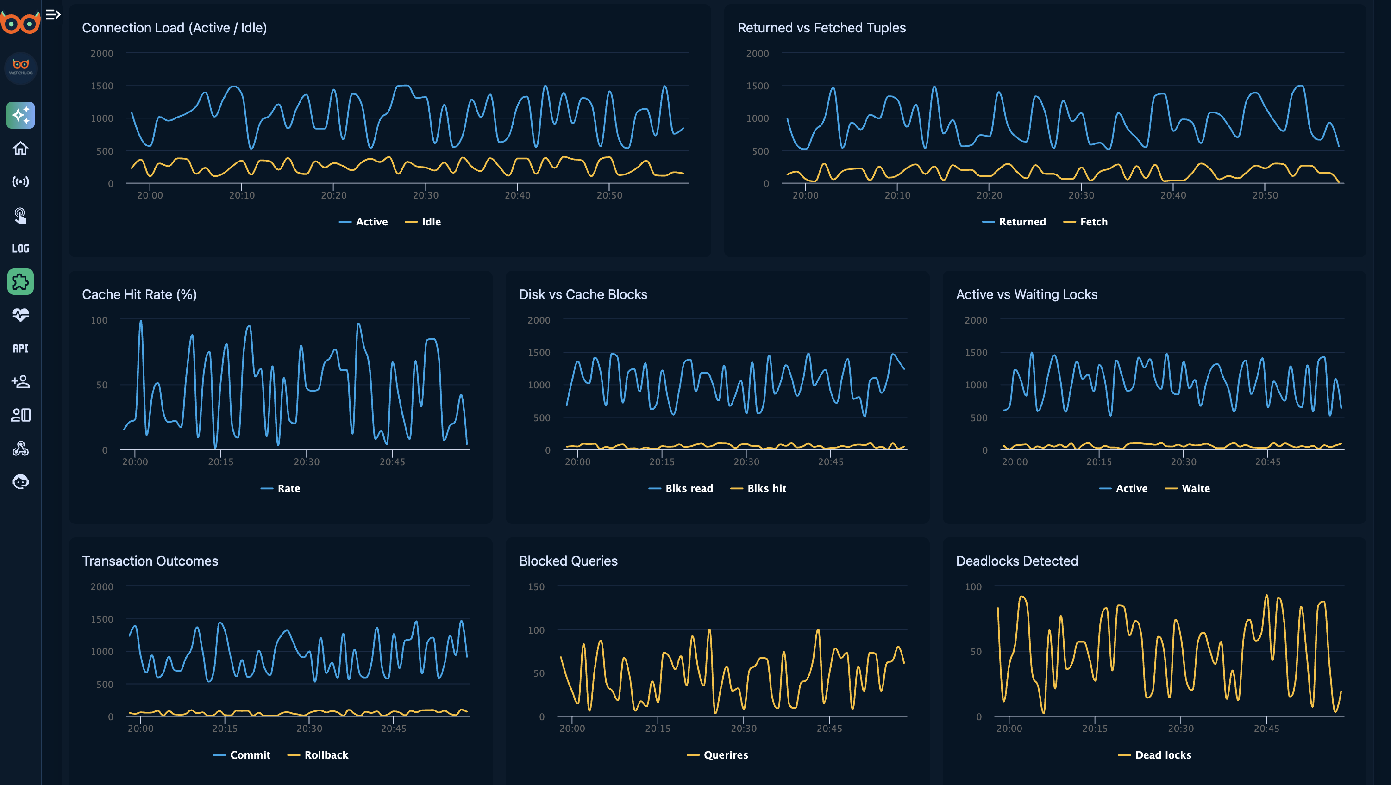Open the live signal monitoring section
Screen dimensions: 1391x785
tap(20, 182)
